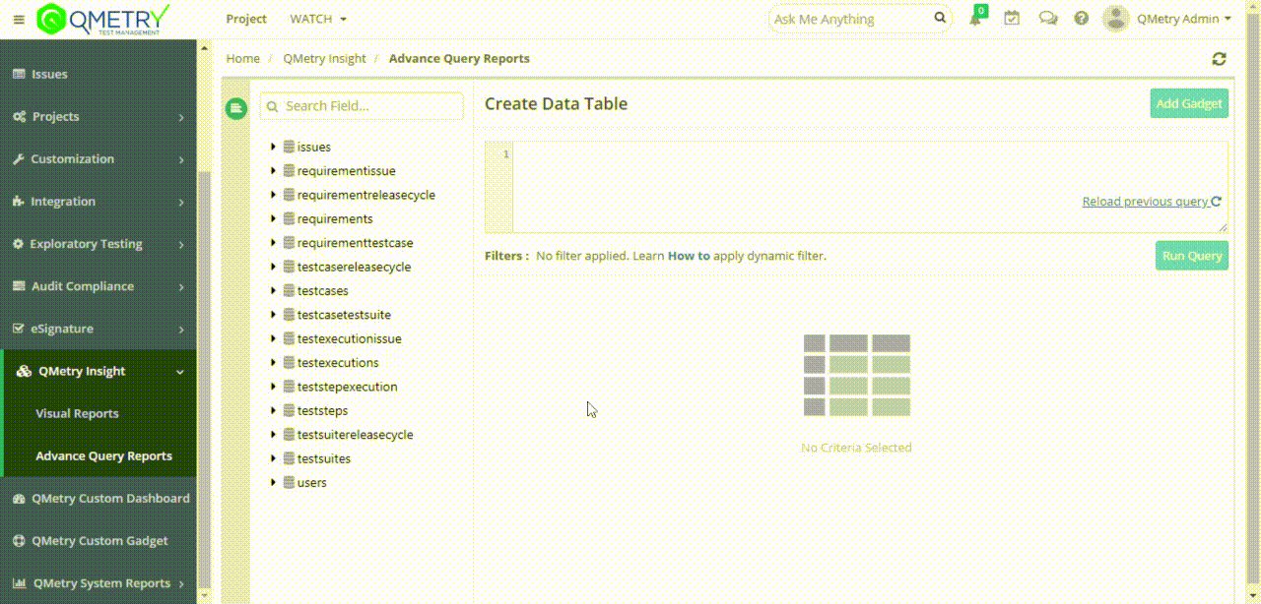This screenshot has height=604, width=1261.
Task: Select the users table label
Action: (x=312, y=483)
